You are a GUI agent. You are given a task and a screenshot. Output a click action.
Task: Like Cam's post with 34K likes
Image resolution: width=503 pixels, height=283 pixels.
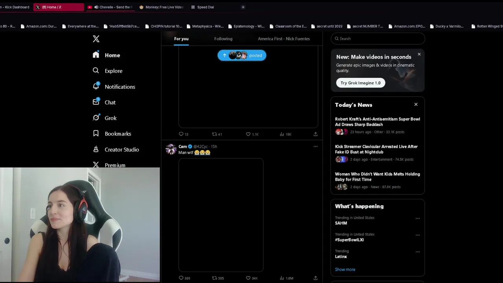[x=251, y=278]
